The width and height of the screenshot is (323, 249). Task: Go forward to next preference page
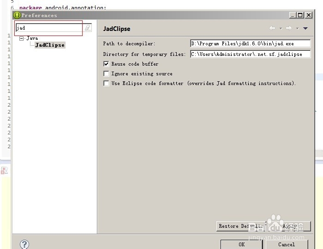click(288, 28)
